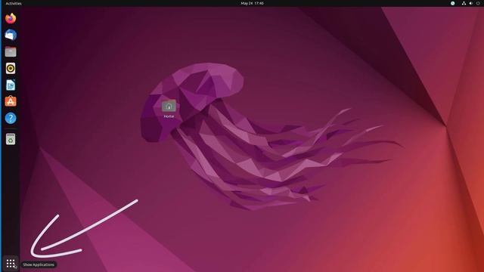Open the date and time calendar menu
The height and width of the screenshot is (272, 484).
[252, 3]
